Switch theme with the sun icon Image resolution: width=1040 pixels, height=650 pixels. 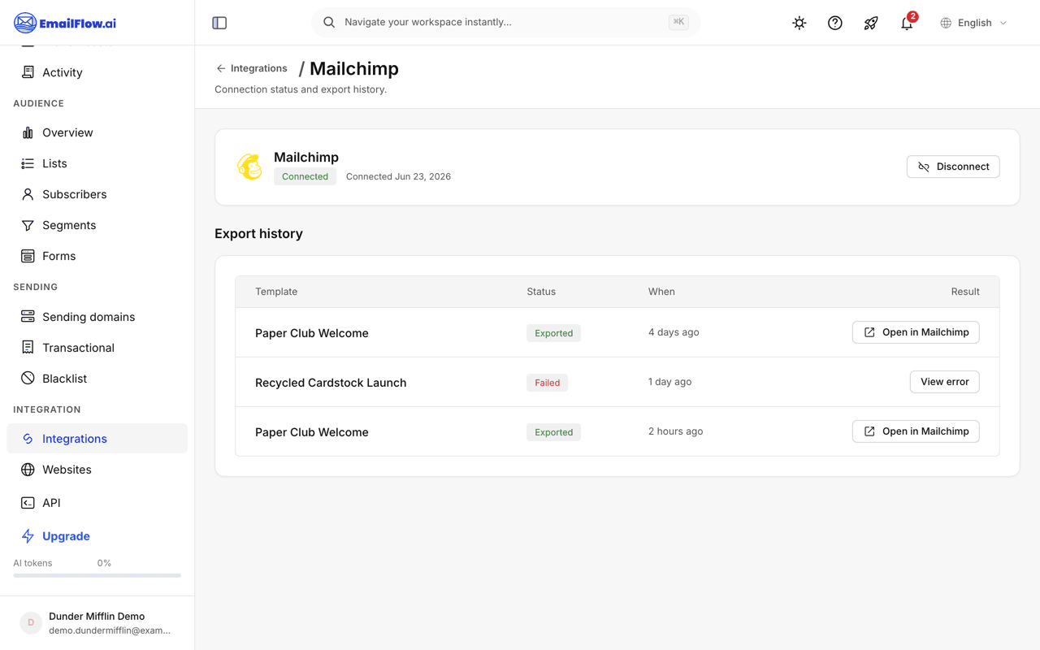pos(799,23)
